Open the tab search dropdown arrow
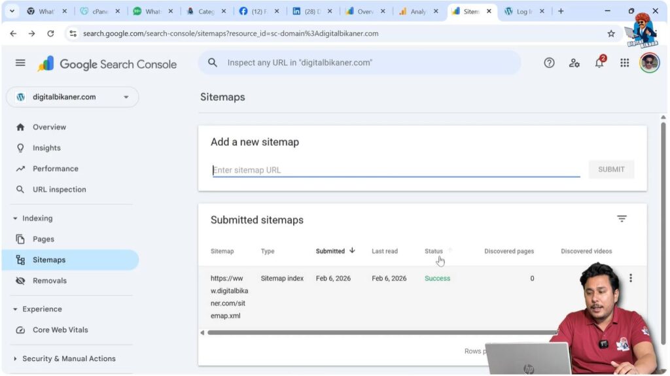 pos(12,11)
